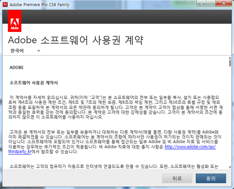
Task: Click the 뒤로 (Back) button
Action: [x=177, y=178]
